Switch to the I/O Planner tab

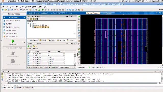(x=107, y=13)
